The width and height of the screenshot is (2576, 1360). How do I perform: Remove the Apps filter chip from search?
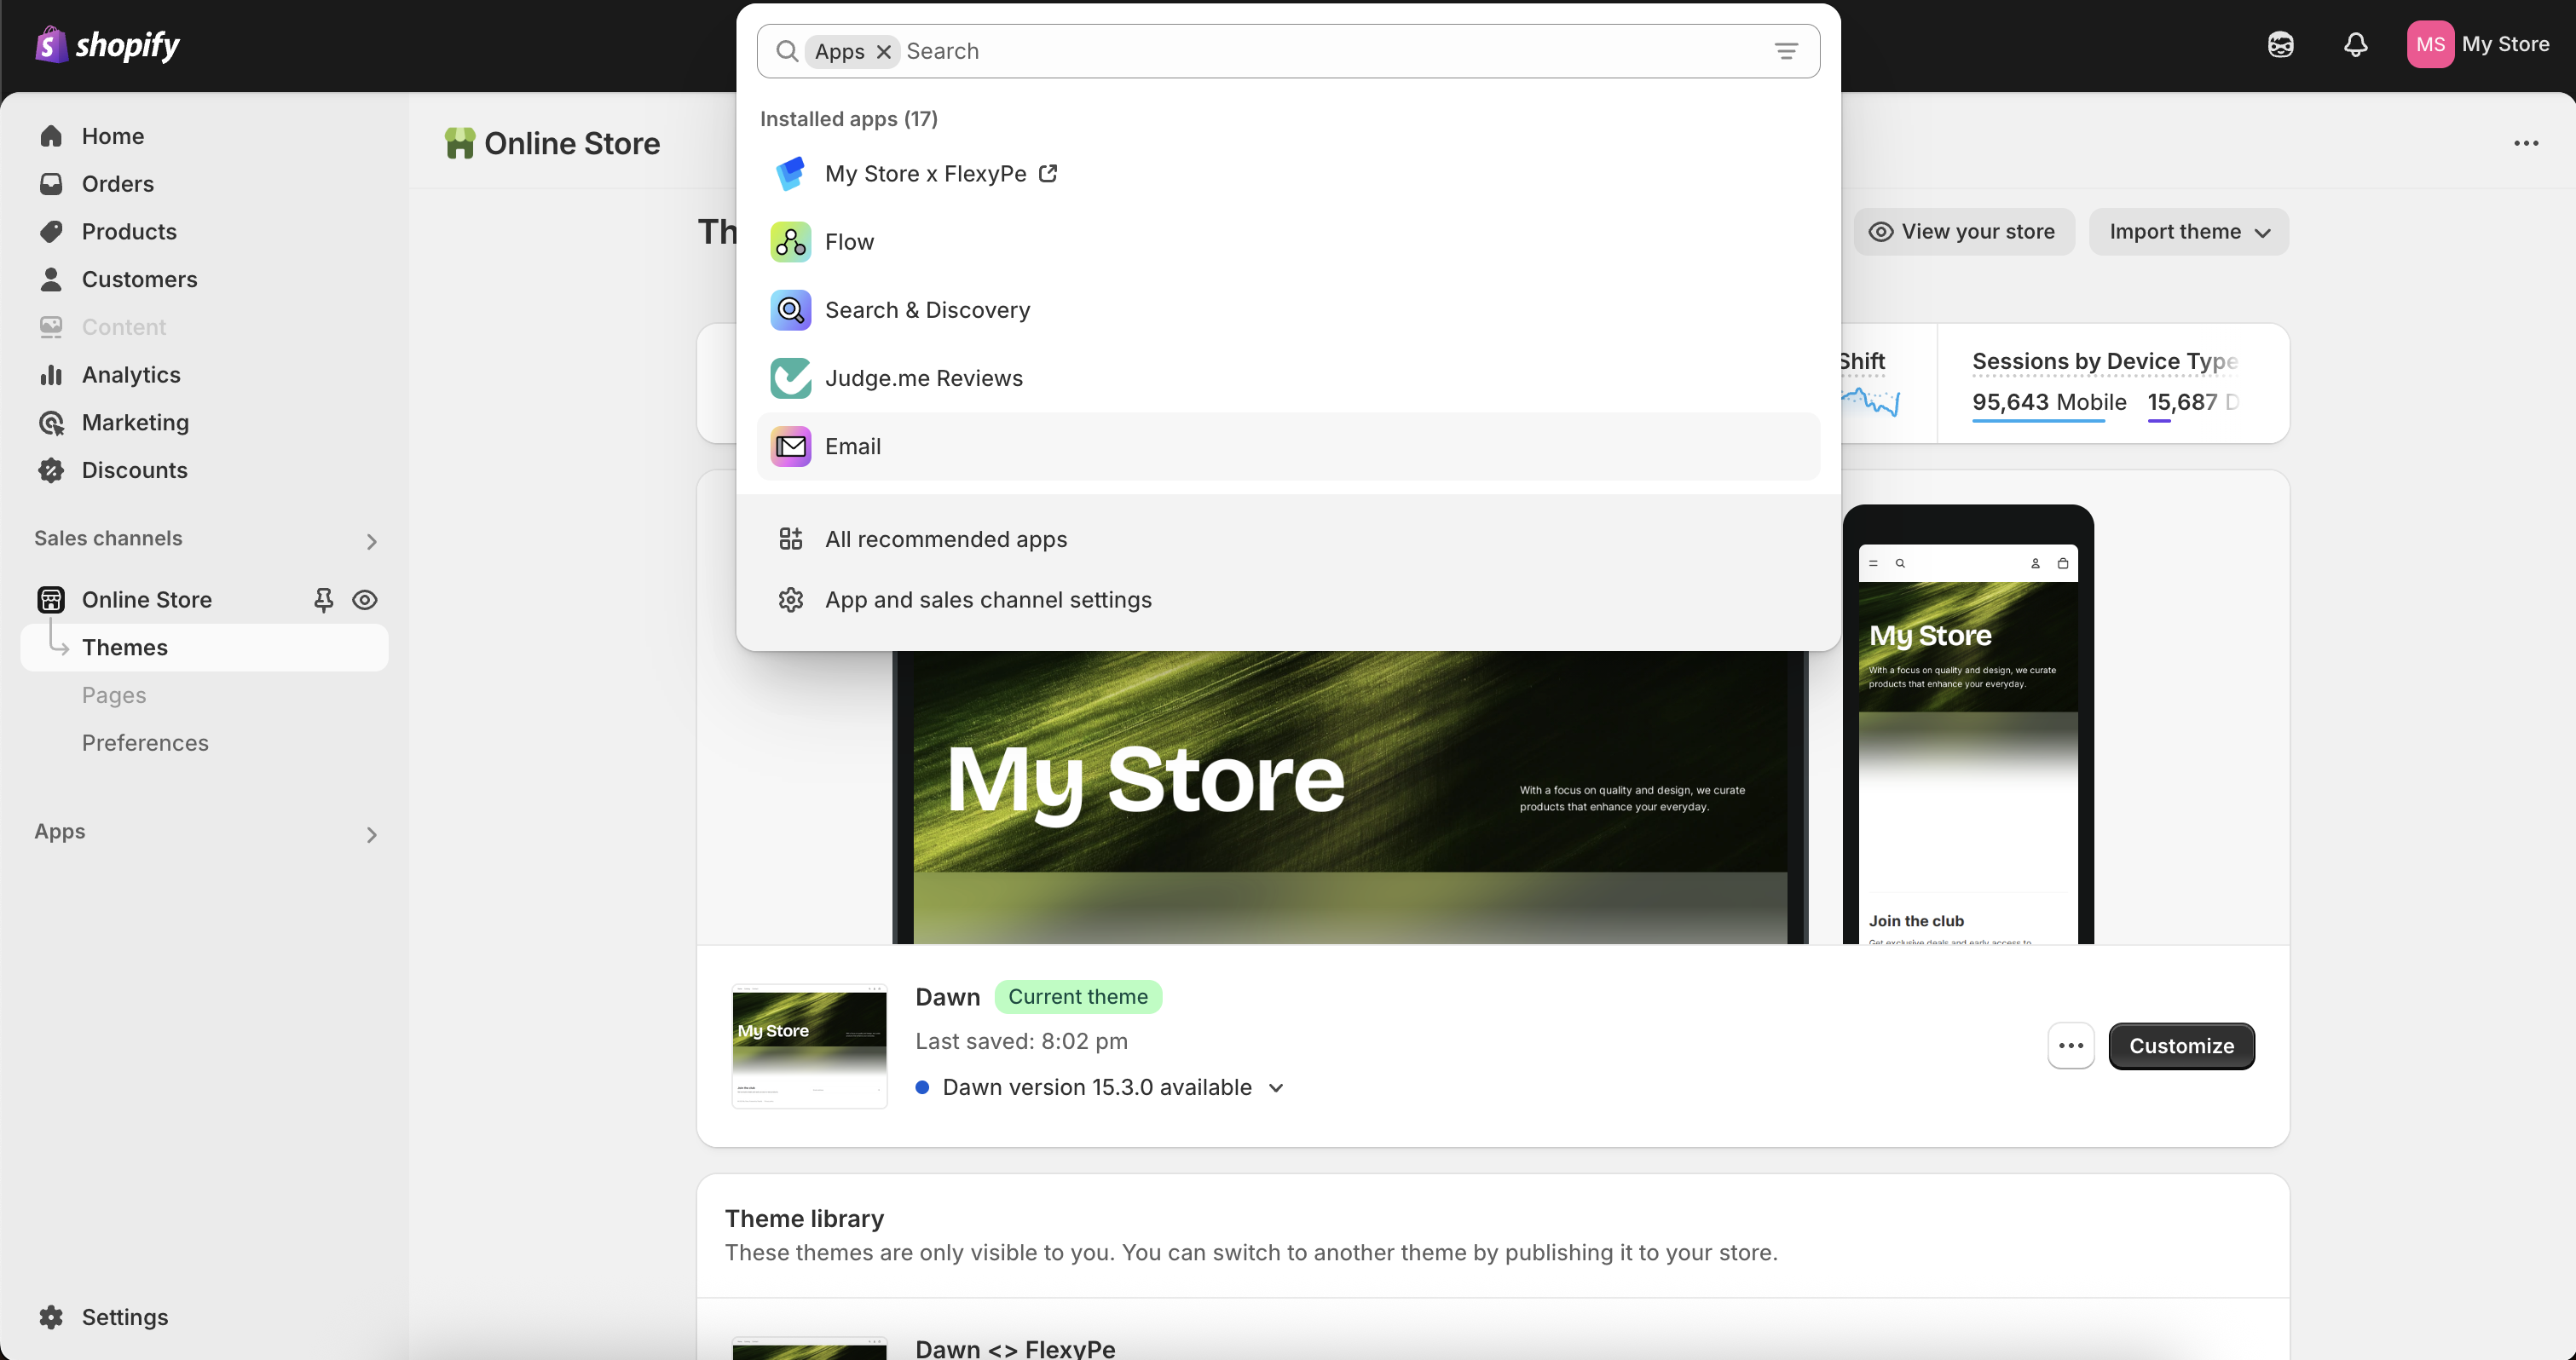pyautogui.click(x=884, y=51)
